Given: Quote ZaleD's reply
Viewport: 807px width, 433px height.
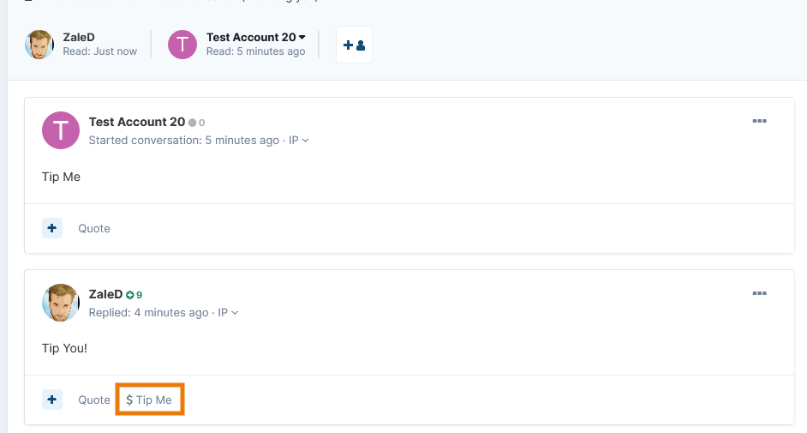Looking at the screenshot, I should click(94, 400).
